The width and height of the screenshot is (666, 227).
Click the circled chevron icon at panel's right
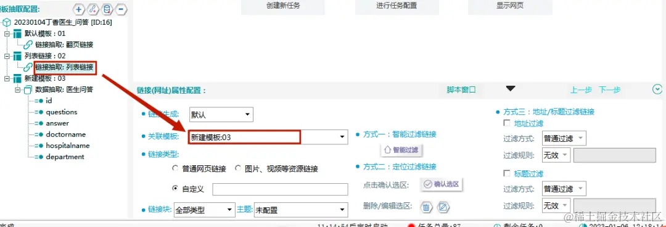pyautogui.click(x=657, y=89)
